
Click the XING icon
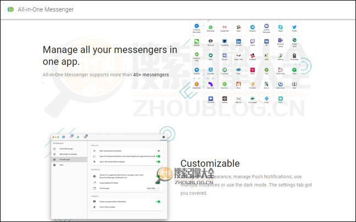266,55
